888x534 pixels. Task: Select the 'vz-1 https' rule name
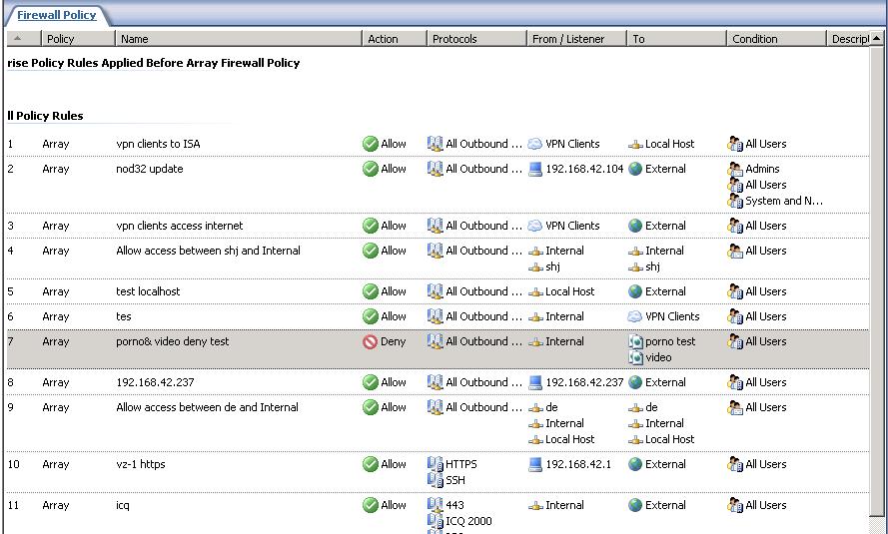point(141,464)
